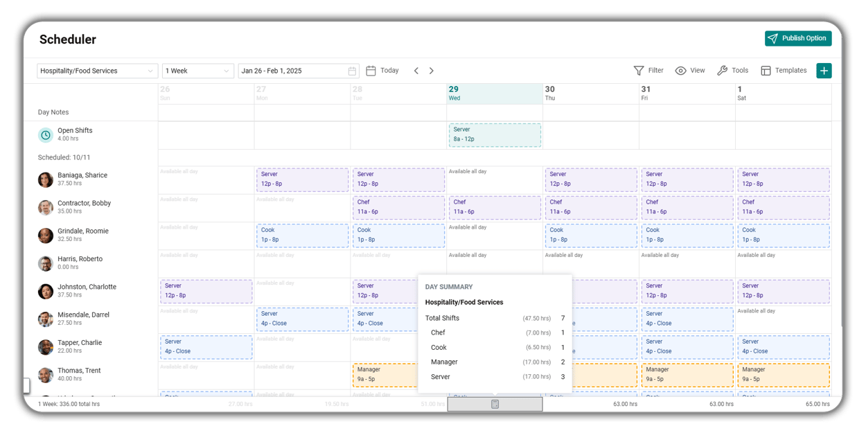Click the teal plus button to add a shift
The image size is (866, 433).
(824, 70)
